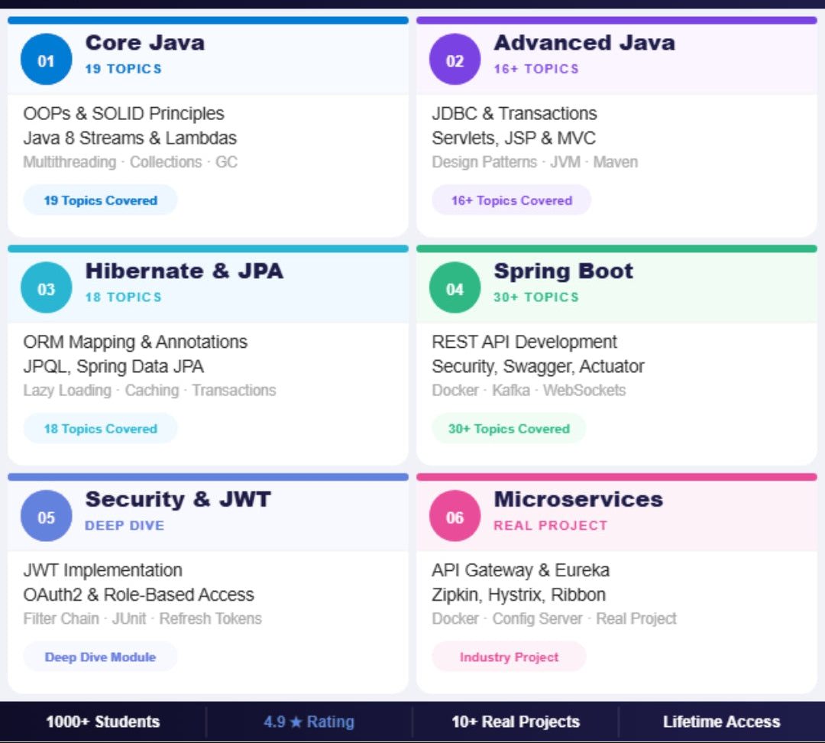Open the Security & JWT heading
Image resolution: width=825 pixels, height=743 pixels.
(178, 499)
